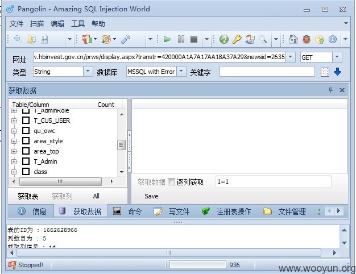Click the green check circle icon
This screenshot has height=274, width=356.
tap(224, 39)
